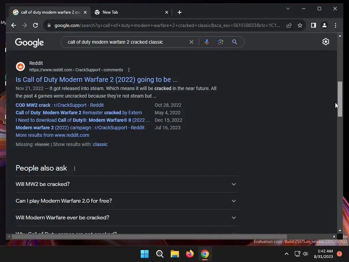Open volume control tray icon
The height and width of the screenshot is (262, 349).
(305, 254)
